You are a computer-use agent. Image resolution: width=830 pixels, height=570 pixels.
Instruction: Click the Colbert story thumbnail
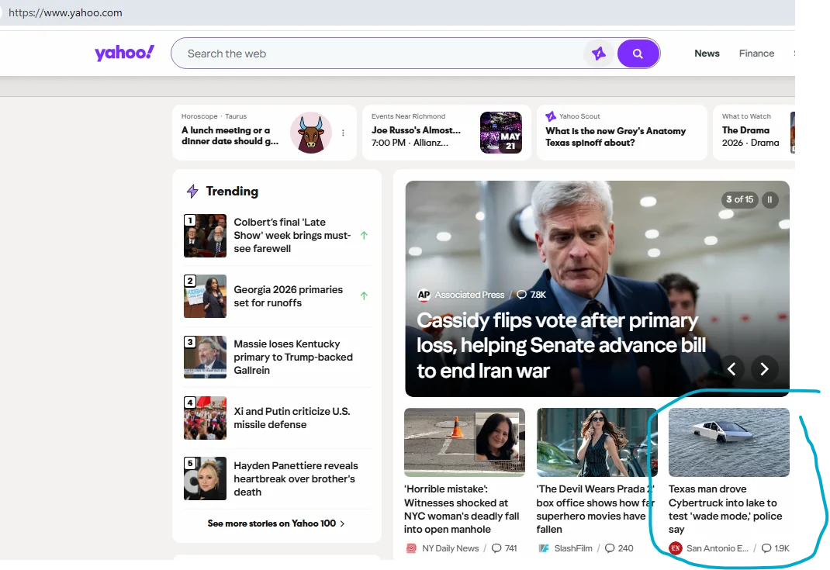click(205, 236)
